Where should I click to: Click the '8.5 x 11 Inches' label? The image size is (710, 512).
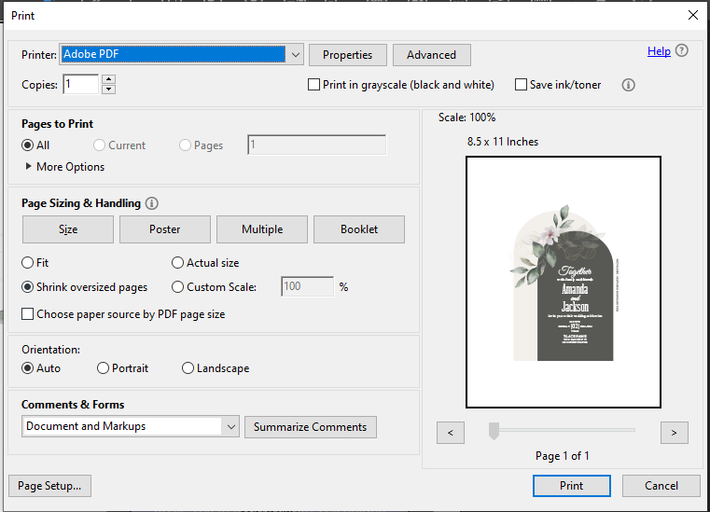(x=503, y=142)
